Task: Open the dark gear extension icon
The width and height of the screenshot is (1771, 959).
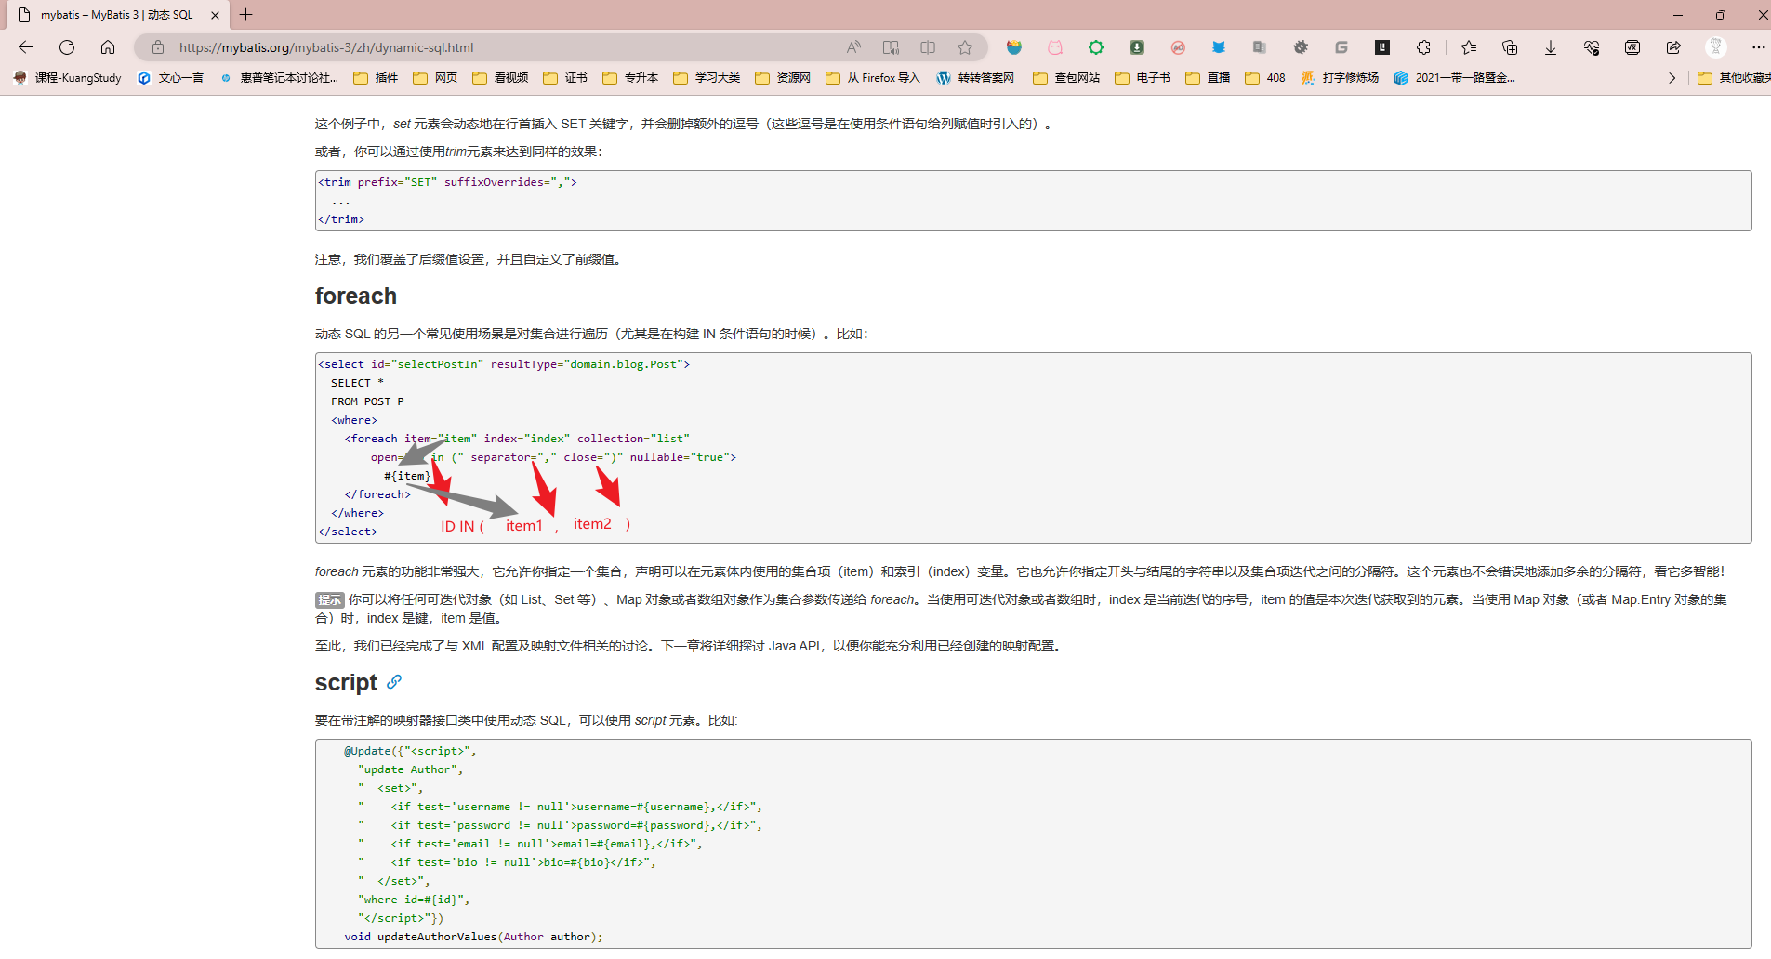Action: point(1301,47)
